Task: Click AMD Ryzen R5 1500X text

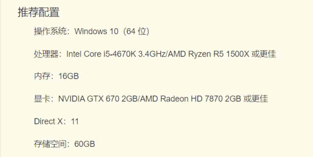Action: pyautogui.click(x=209, y=54)
